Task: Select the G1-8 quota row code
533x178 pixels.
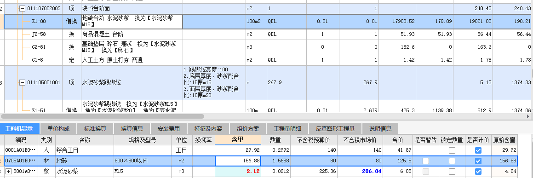Action: tap(37, 60)
